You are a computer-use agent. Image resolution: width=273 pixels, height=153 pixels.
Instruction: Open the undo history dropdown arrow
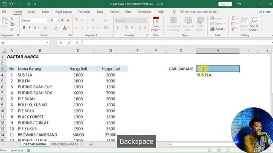click(15, 4)
